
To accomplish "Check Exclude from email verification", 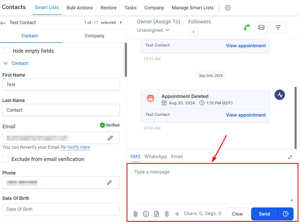I will pyautogui.click(x=5, y=159).
